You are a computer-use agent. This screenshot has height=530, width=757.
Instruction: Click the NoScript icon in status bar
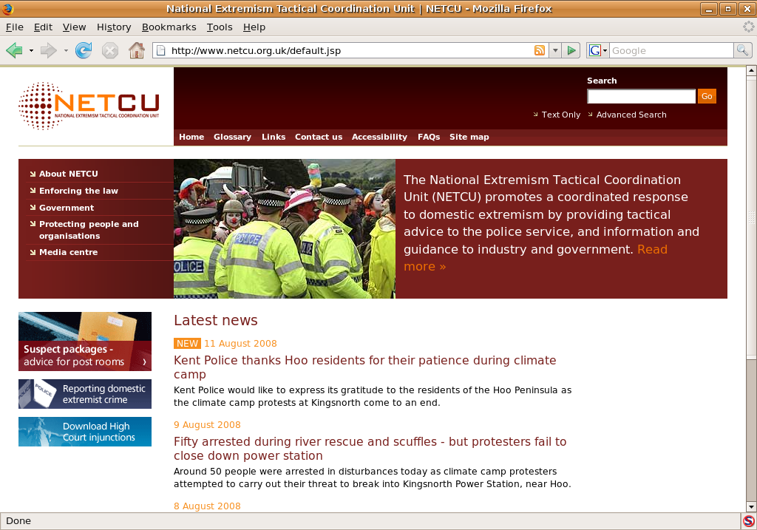click(748, 520)
